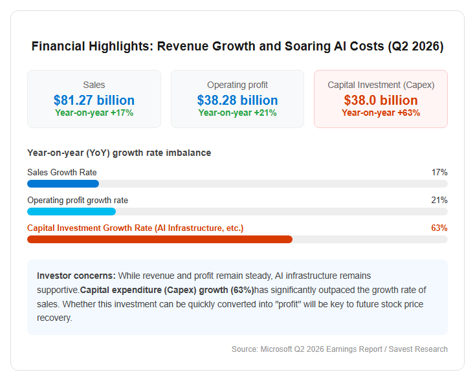Click the $81.27 billion sales figure

tap(94, 100)
